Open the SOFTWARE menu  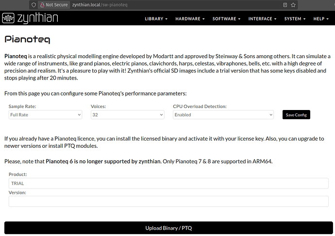(226, 19)
